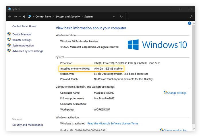Viewport: 201px width, 137px height.
Task: Expand chevron after Control Panel breadcrumb
Action: pos(54,17)
